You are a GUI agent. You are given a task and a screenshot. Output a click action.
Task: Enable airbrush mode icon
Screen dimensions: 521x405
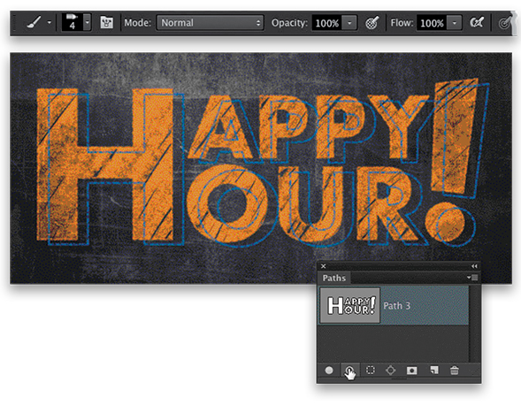pos(477,23)
